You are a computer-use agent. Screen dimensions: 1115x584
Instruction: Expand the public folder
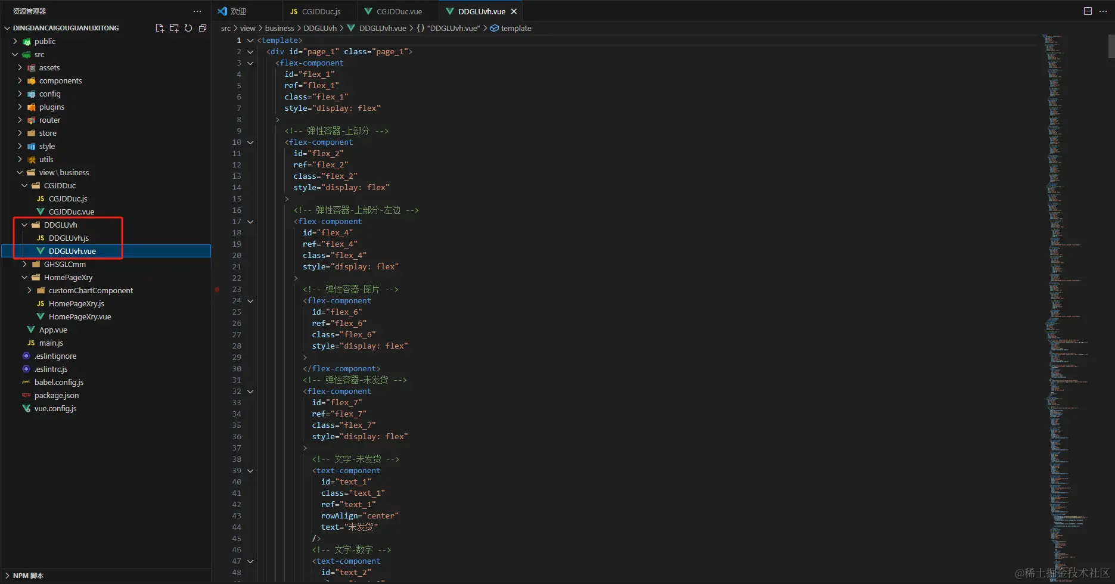15,41
